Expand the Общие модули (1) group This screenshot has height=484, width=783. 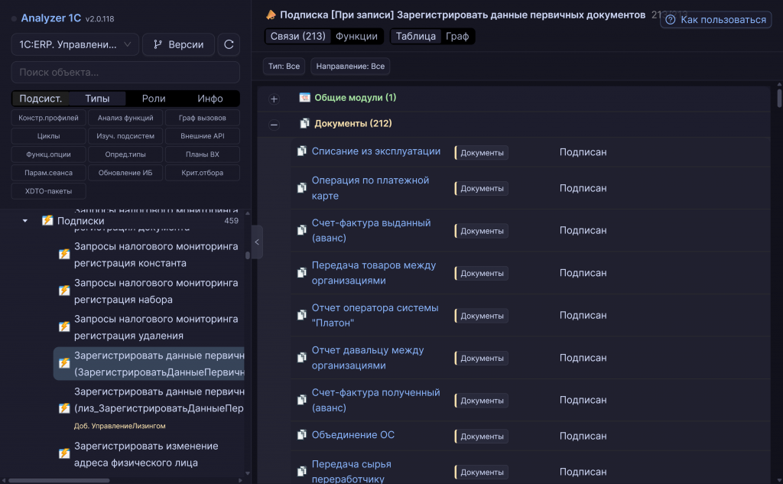point(274,99)
